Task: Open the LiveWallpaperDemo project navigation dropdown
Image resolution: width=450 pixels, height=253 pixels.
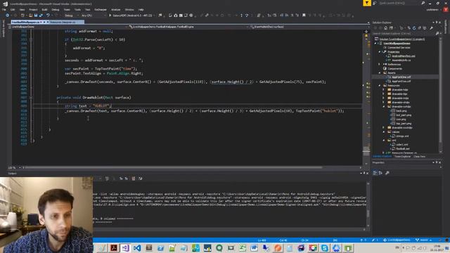Action: 68,27
